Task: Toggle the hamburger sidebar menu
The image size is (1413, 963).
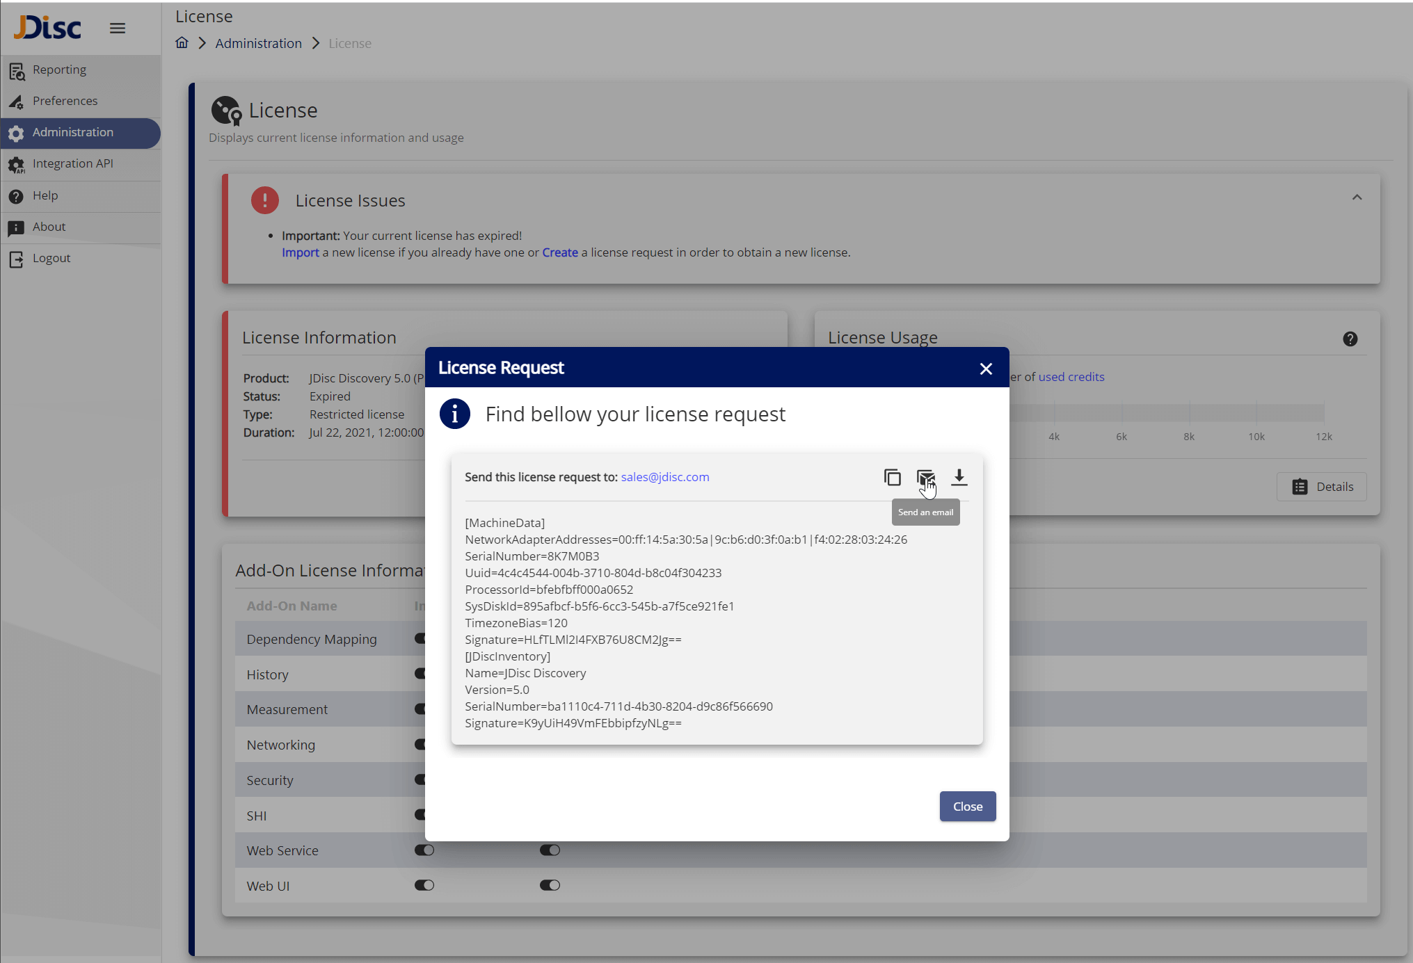Action: 118,29
